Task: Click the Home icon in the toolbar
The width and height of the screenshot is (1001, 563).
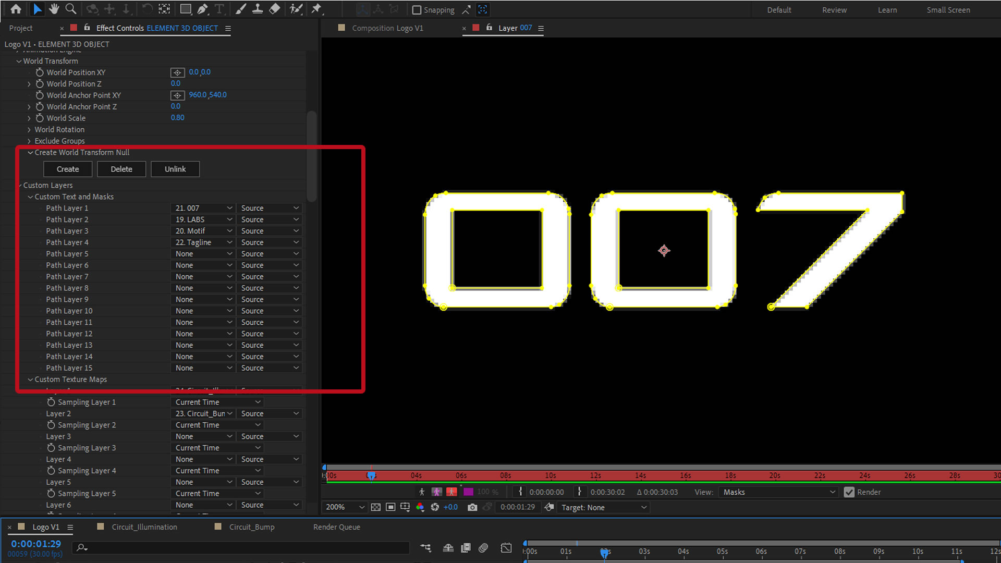Action: tap(16, 9)
